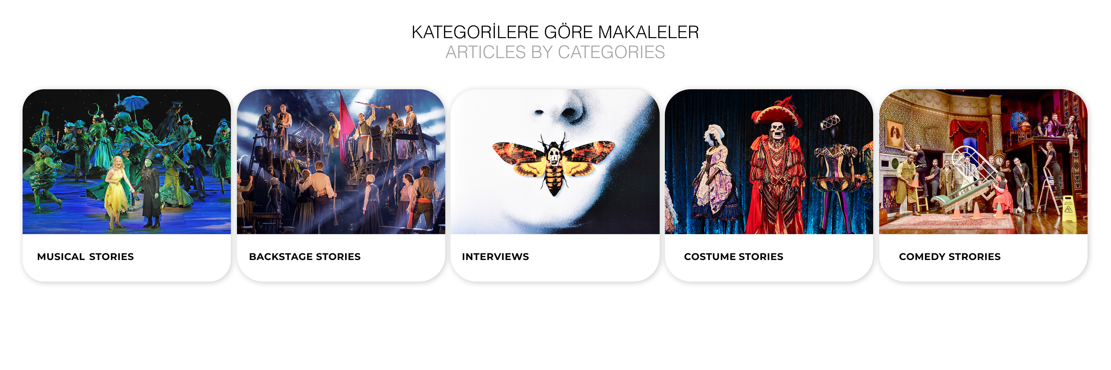Go to the INTERVIEWS category title

[495, 257]
